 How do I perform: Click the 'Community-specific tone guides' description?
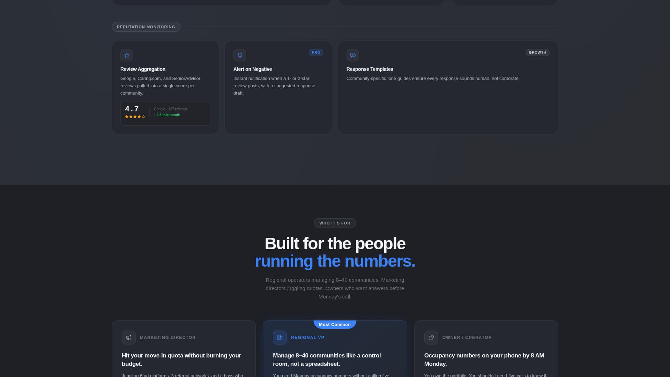point(433,79)
